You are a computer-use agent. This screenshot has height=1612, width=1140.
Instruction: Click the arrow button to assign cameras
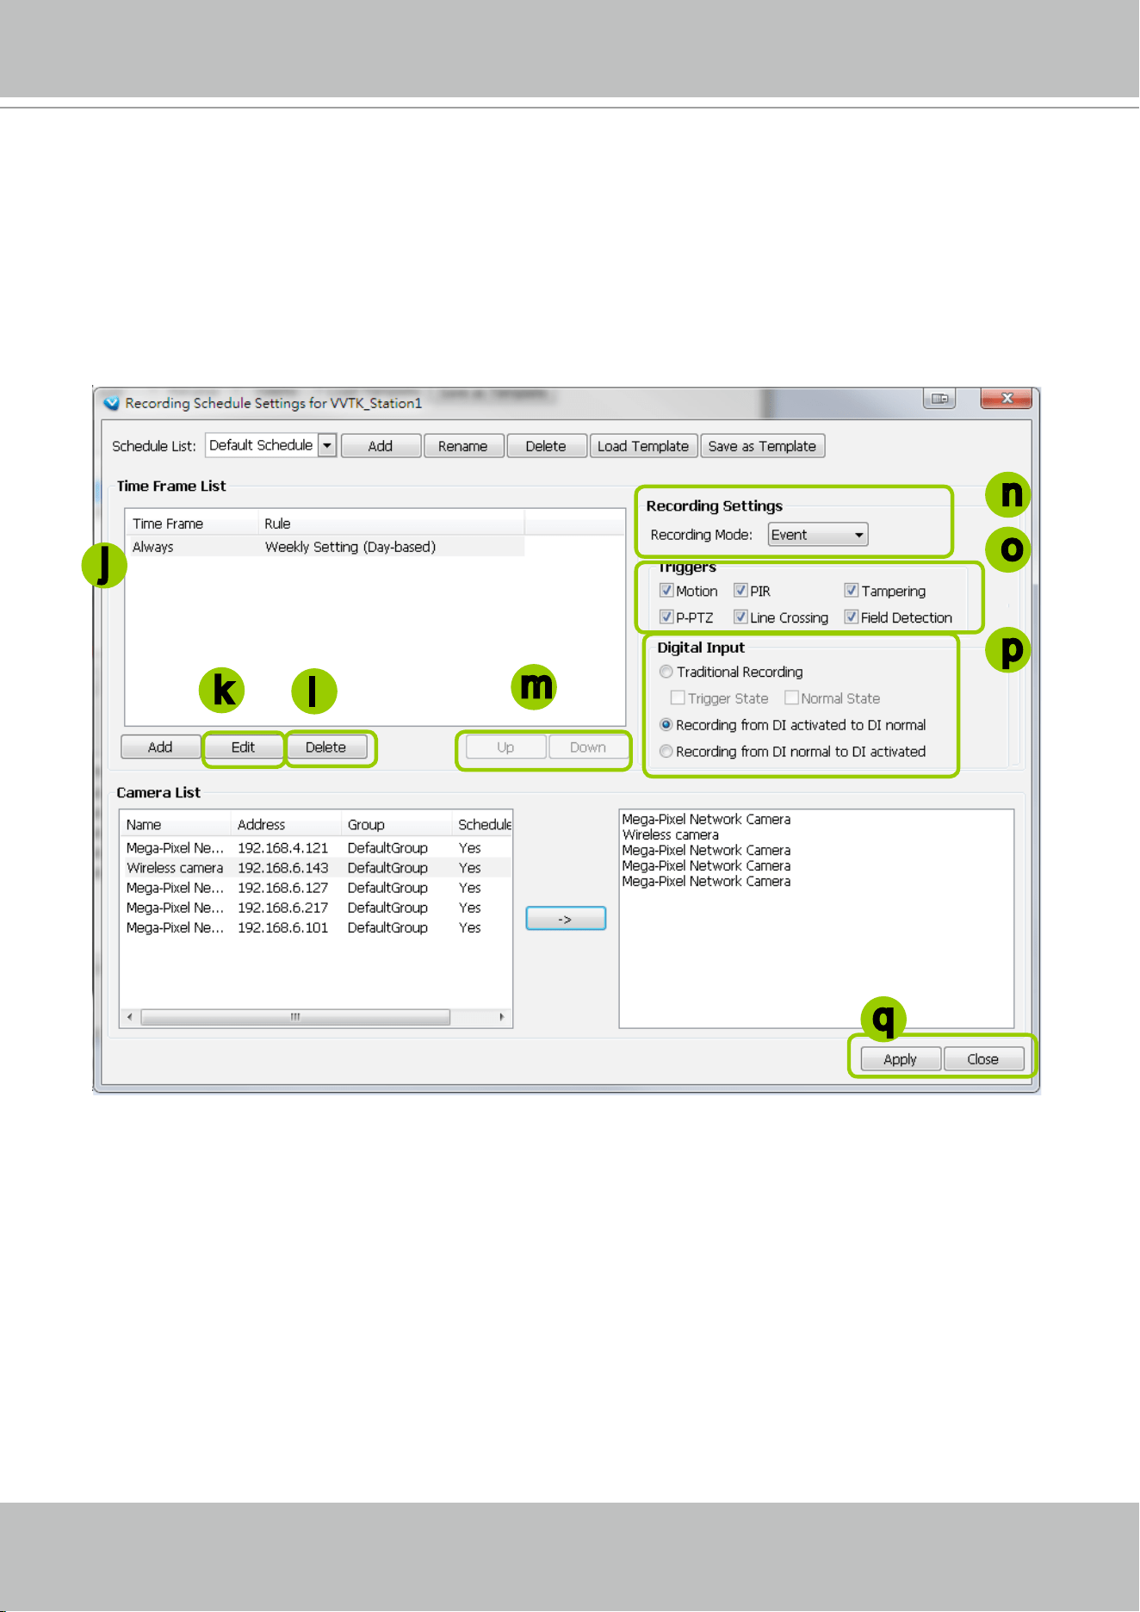(566, 919)
